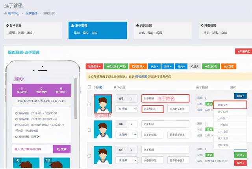Click the contestant title field in row 4
This screenshot has width=252, height=169.
[x=165, y=124]
